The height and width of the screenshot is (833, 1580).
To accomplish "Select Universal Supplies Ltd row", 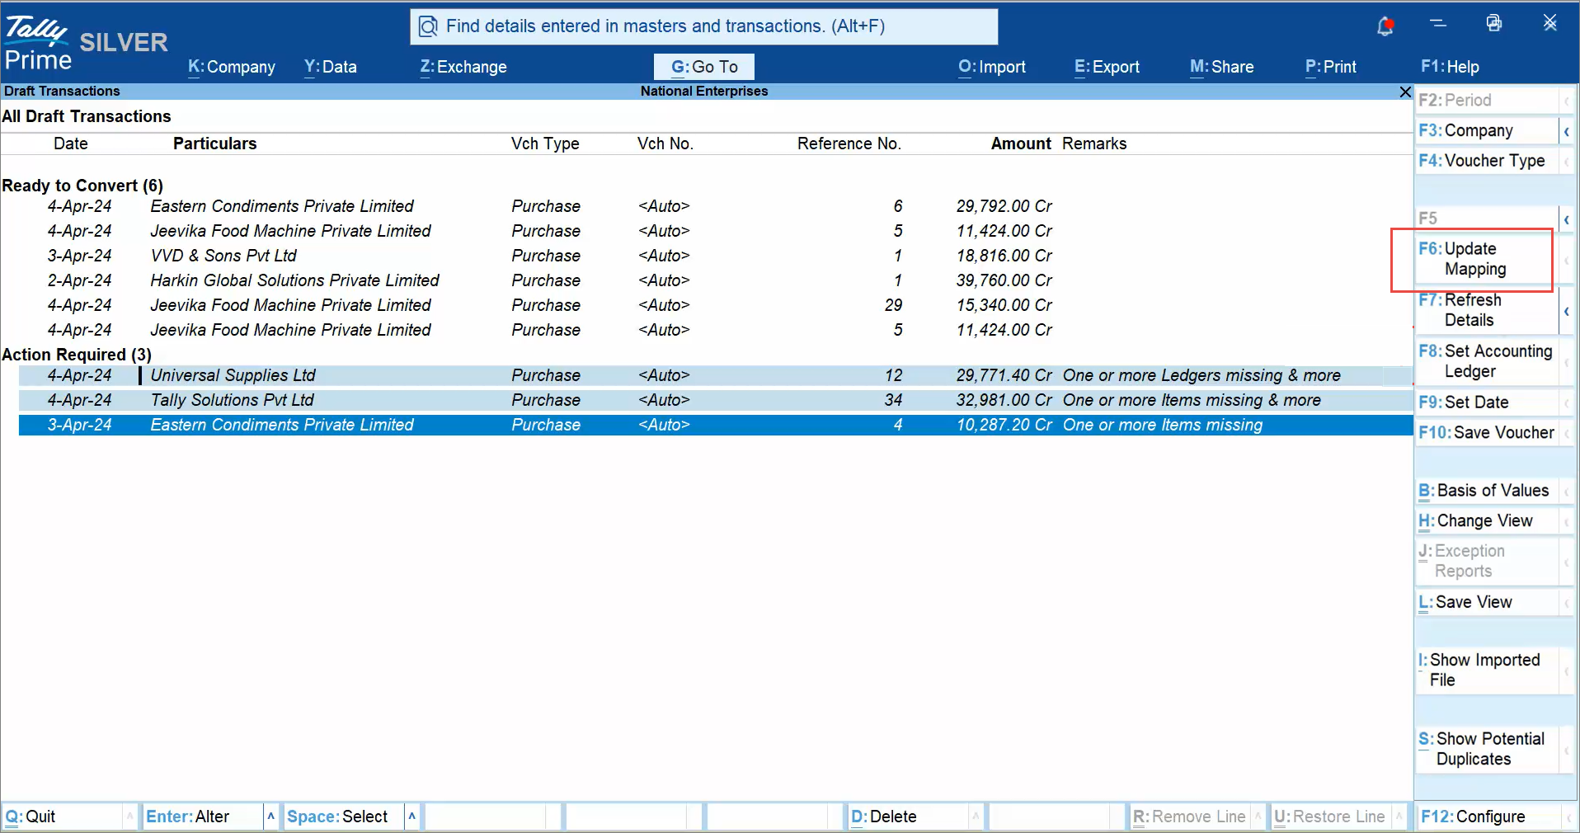I will click(716, 375).
